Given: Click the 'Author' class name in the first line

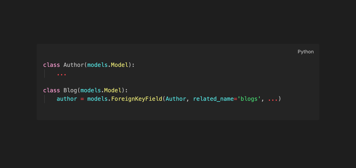Looking at the screenshot, I should click(74, 65).
